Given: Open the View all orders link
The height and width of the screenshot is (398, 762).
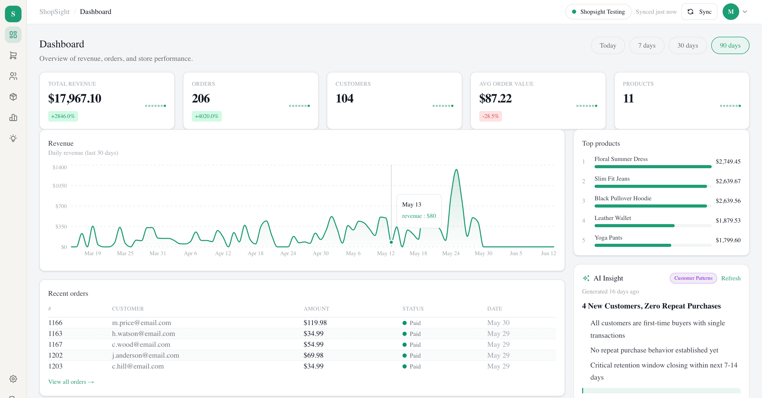Looking at the screenshot, I should pos(71,382).
